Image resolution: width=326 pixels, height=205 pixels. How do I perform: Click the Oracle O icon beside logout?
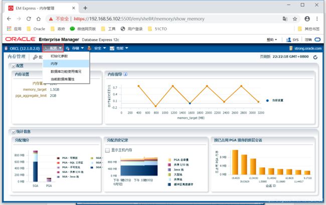[x=317, y=40]
